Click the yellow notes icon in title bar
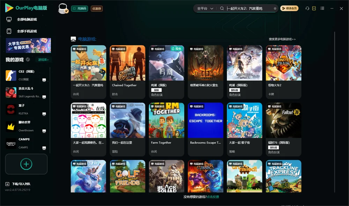 pyautogui.click(x=314, y=8)
